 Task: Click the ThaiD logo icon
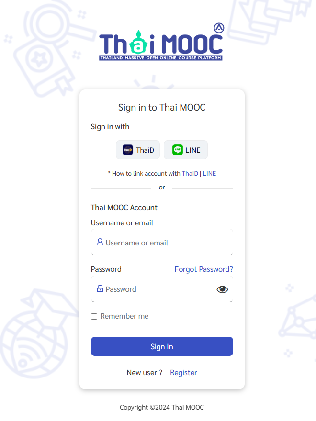click(127, 149)
